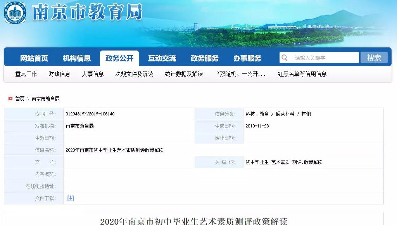Open the 机构信息 tab
The width and height of the screenshot is (397, 225).
[77, 58]
